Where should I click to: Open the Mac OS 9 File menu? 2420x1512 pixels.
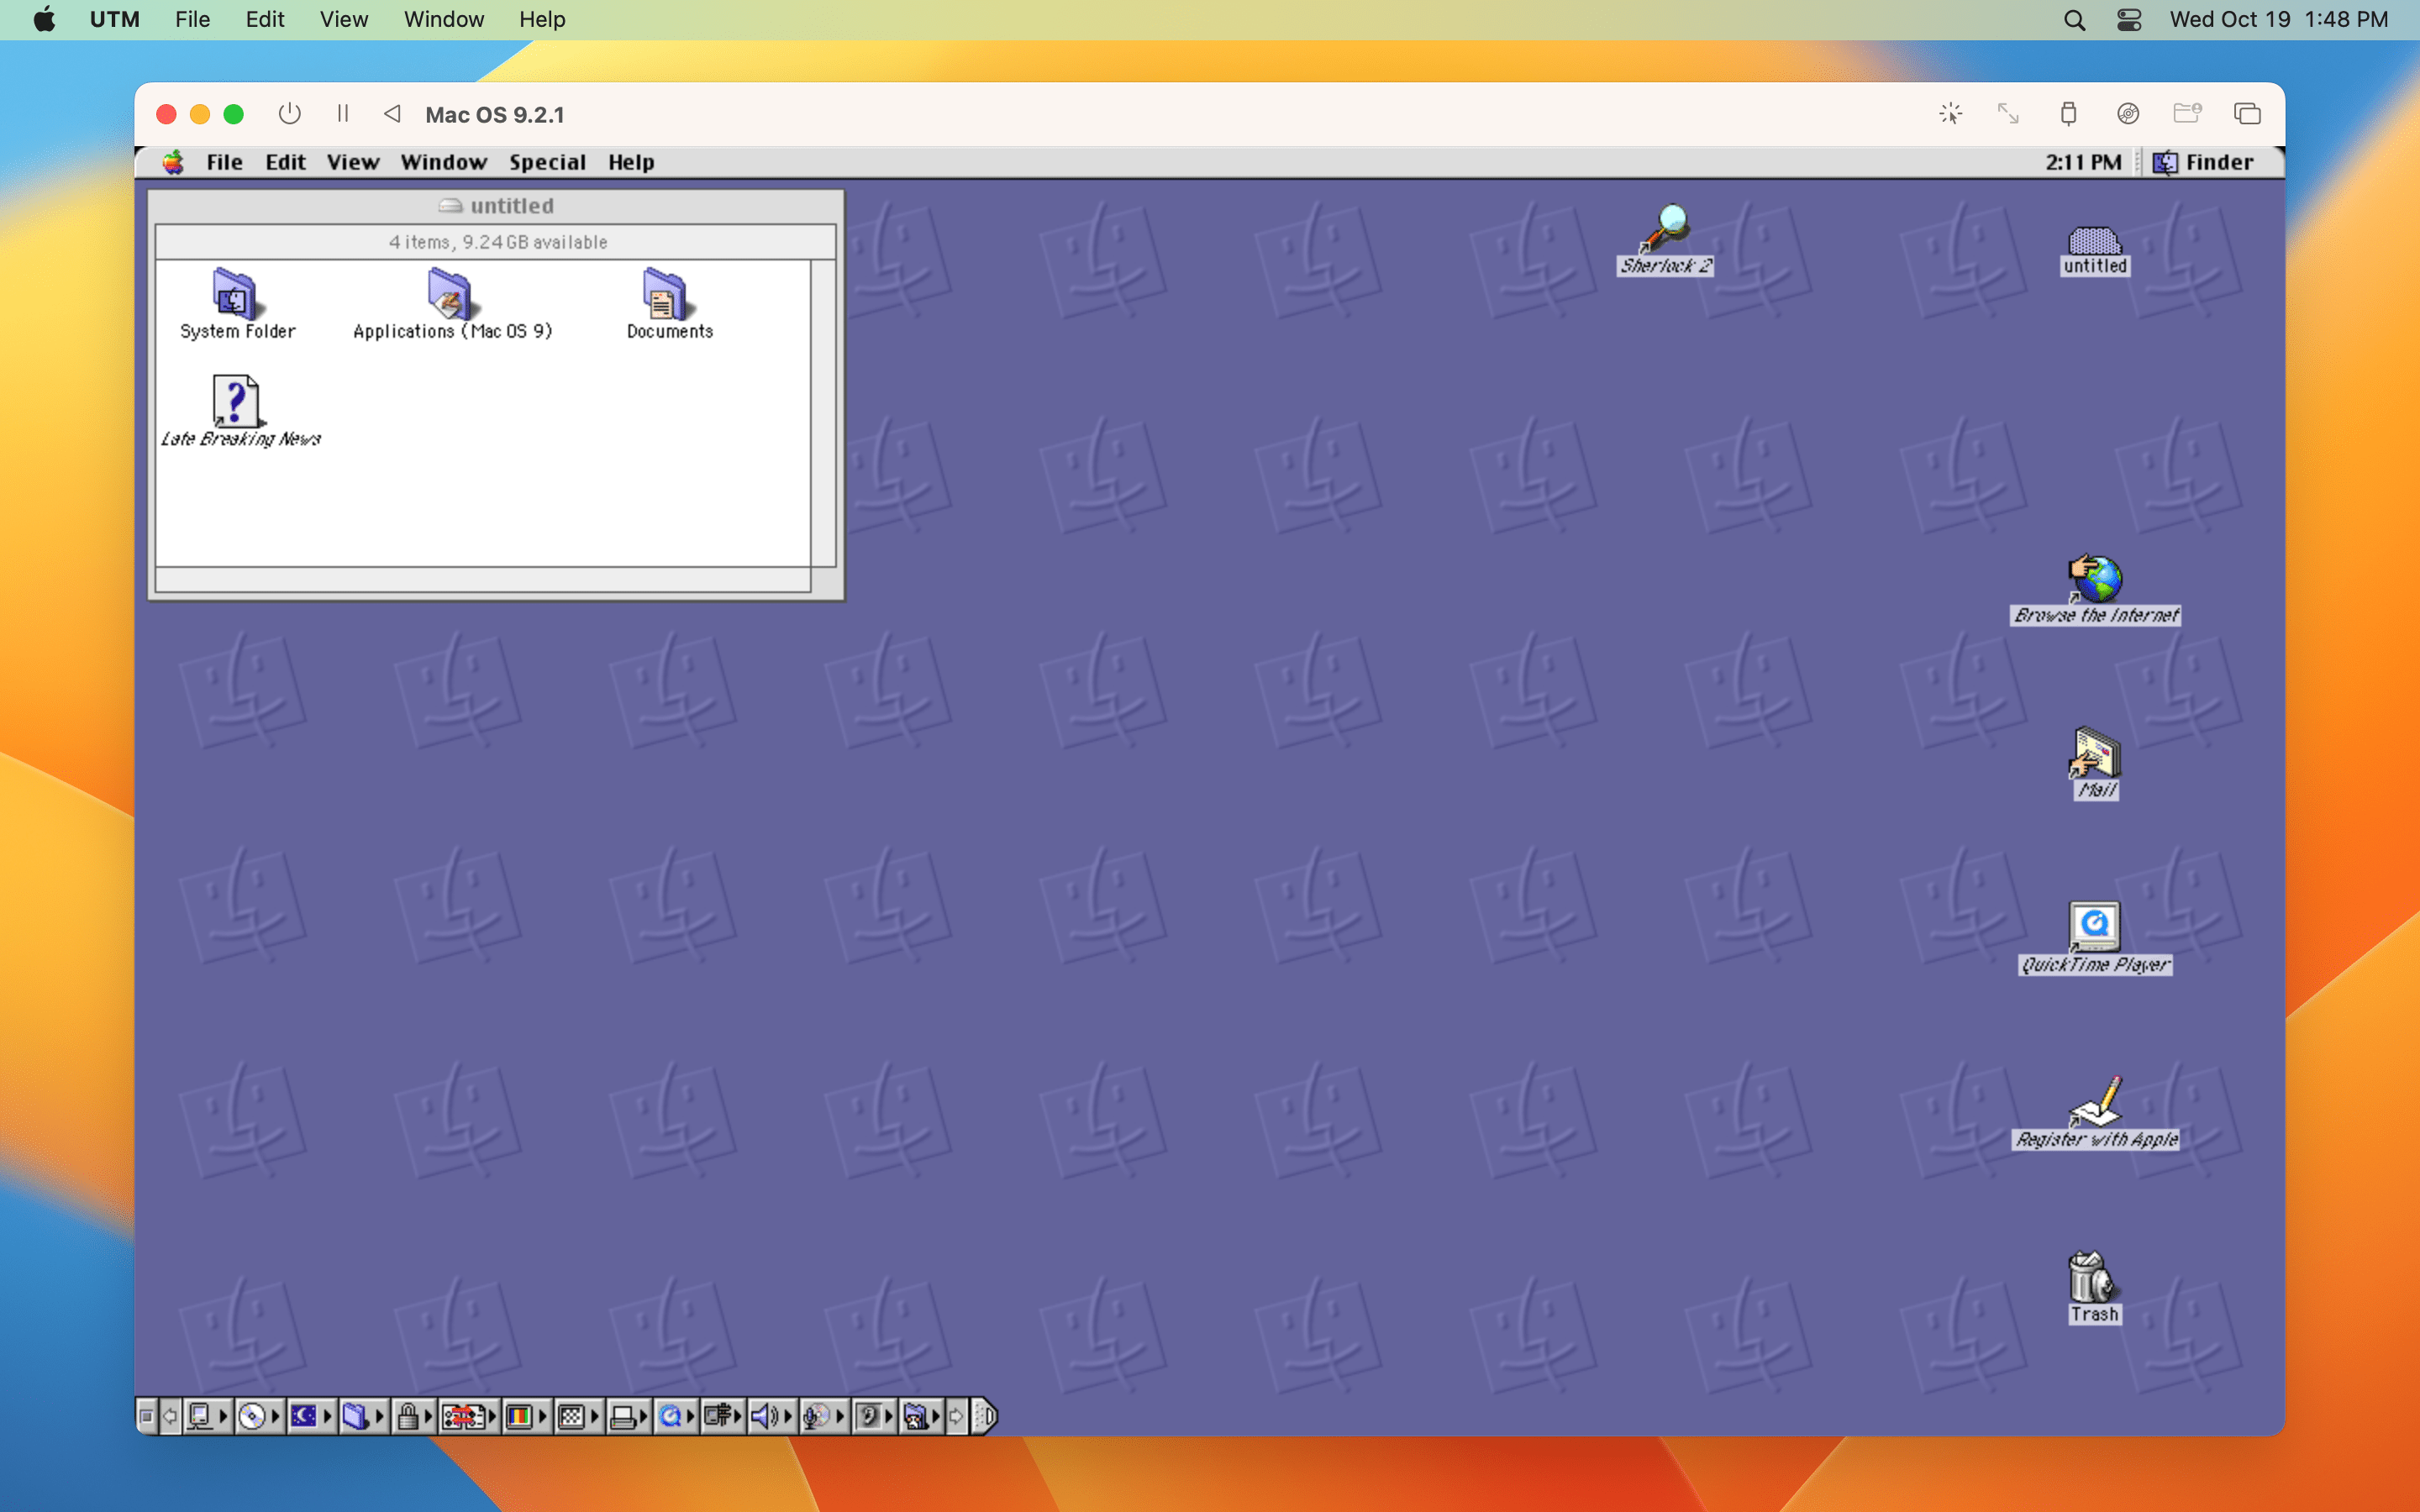point(225,162)
